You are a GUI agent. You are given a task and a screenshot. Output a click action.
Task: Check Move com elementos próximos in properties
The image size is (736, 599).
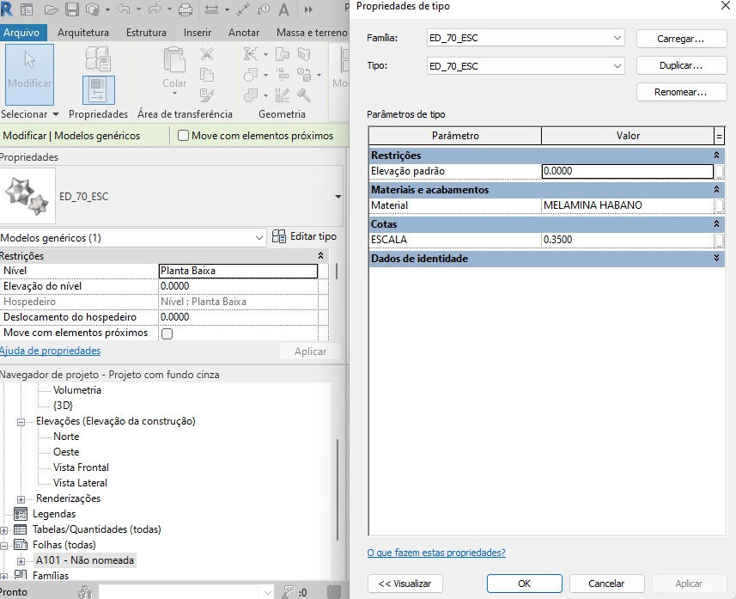point(167,333)
